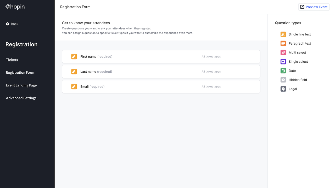The height and width of the screenshot is (188, 335).
Task: Click the Back arrow icon
Action: [8, 24]
